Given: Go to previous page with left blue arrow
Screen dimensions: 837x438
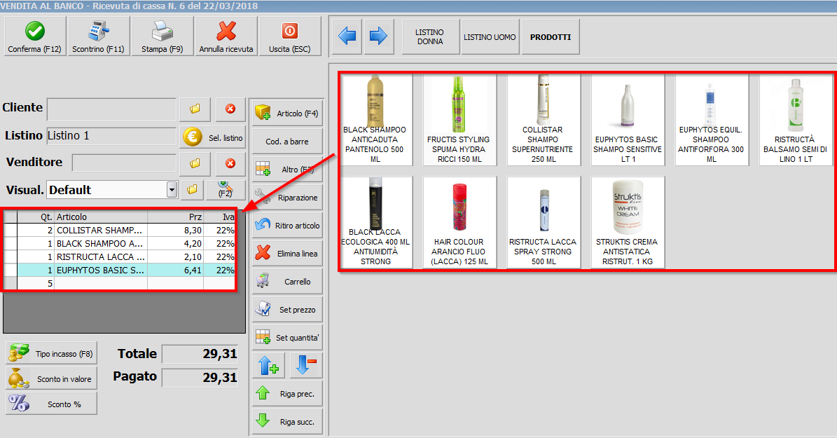Looking at the screenshot, I should (x=347, y=36).
